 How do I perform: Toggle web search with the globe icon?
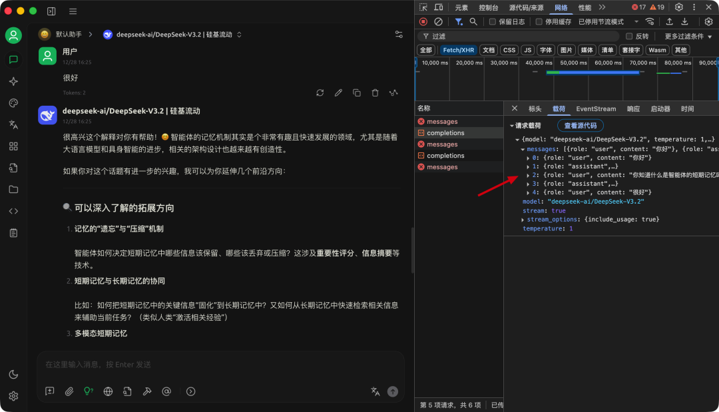(x=108, y=391)
